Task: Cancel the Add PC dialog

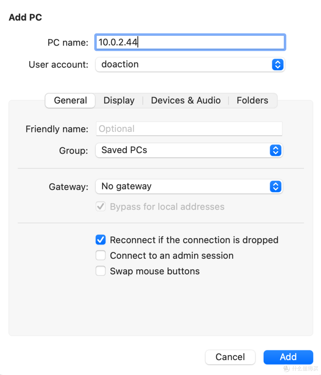Action: pos(230,357)
